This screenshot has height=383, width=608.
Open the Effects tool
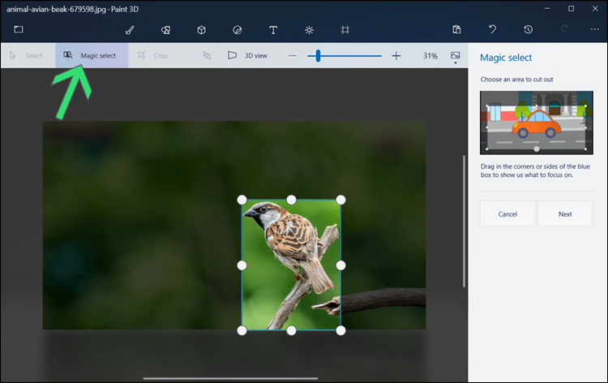tap(309, 30)
